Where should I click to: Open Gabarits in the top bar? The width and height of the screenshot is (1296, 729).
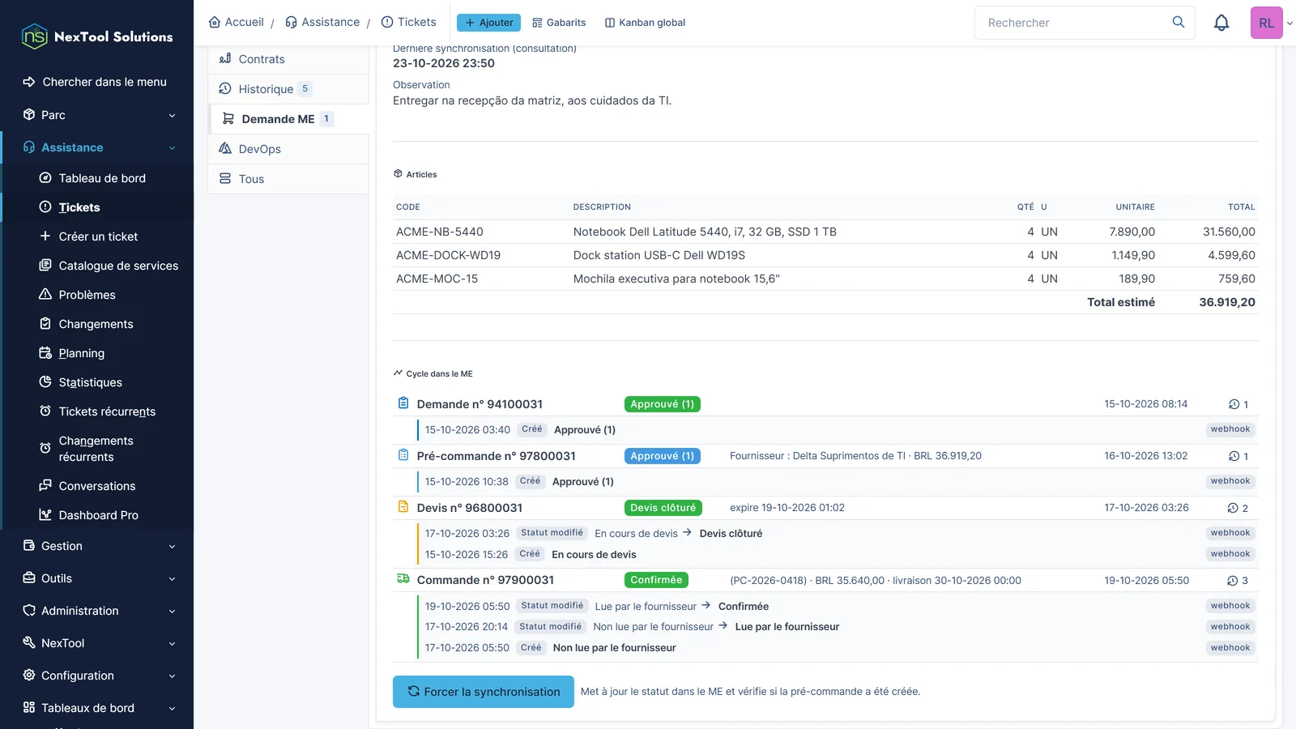pos(559,23)
